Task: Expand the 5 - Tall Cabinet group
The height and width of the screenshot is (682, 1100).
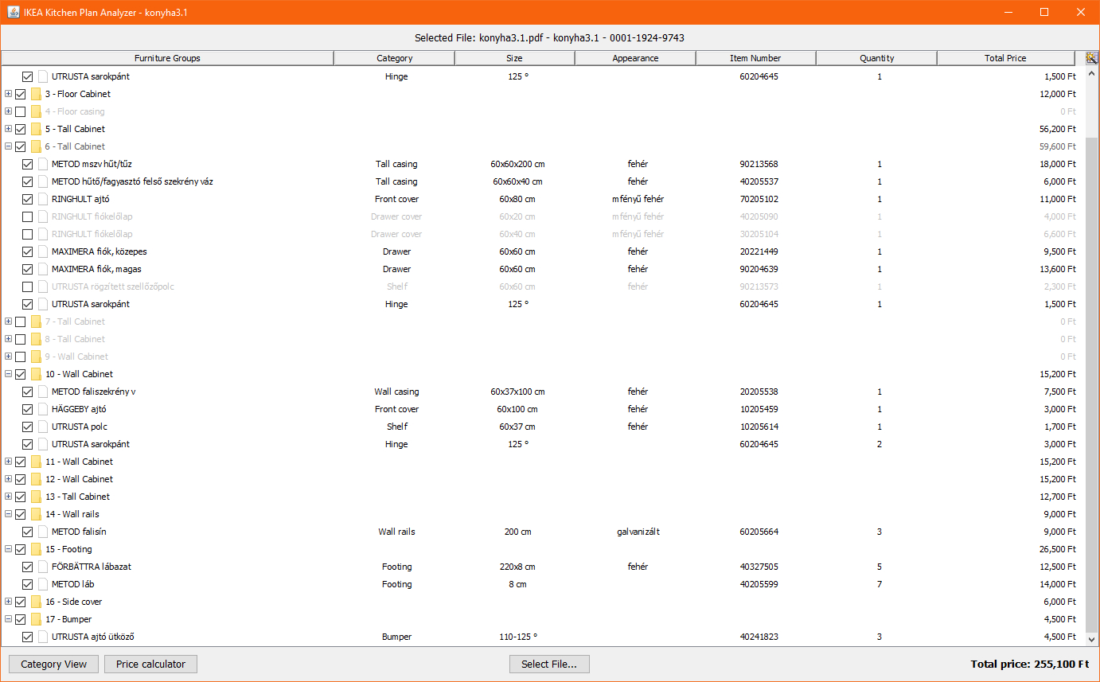Action: pyautogui.click(x=8, y=129)
